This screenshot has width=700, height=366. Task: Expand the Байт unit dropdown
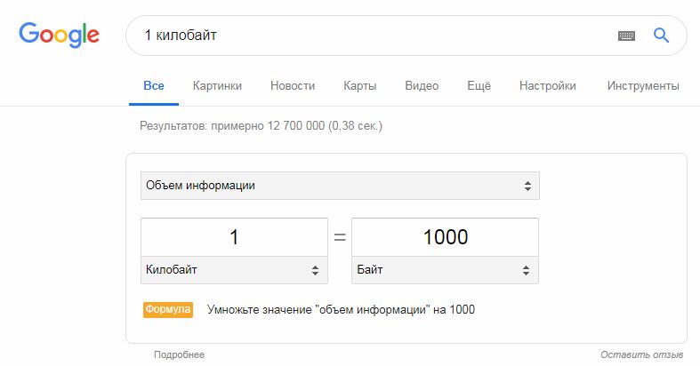[445, 270]
